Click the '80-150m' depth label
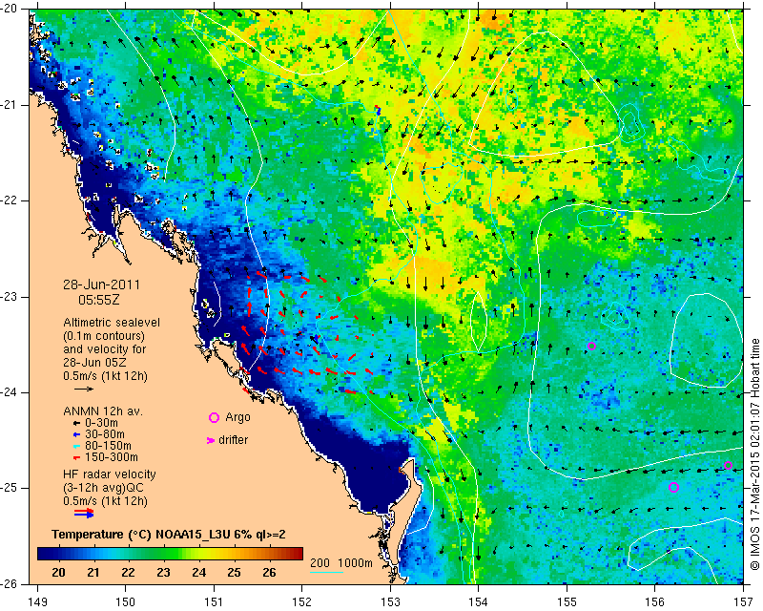The image size is (763, 611). 108,446
